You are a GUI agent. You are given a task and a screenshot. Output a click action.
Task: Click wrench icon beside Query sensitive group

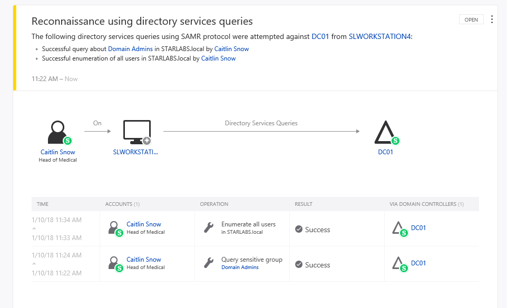pyautogui.click(x=209, y=263)
